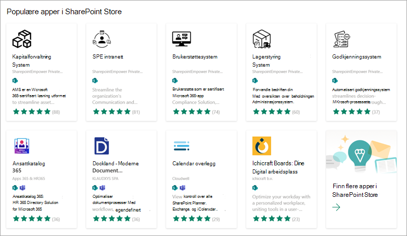Click publisher ichicraft b.v.
407x236 pixels.
[x=263, y=179]
